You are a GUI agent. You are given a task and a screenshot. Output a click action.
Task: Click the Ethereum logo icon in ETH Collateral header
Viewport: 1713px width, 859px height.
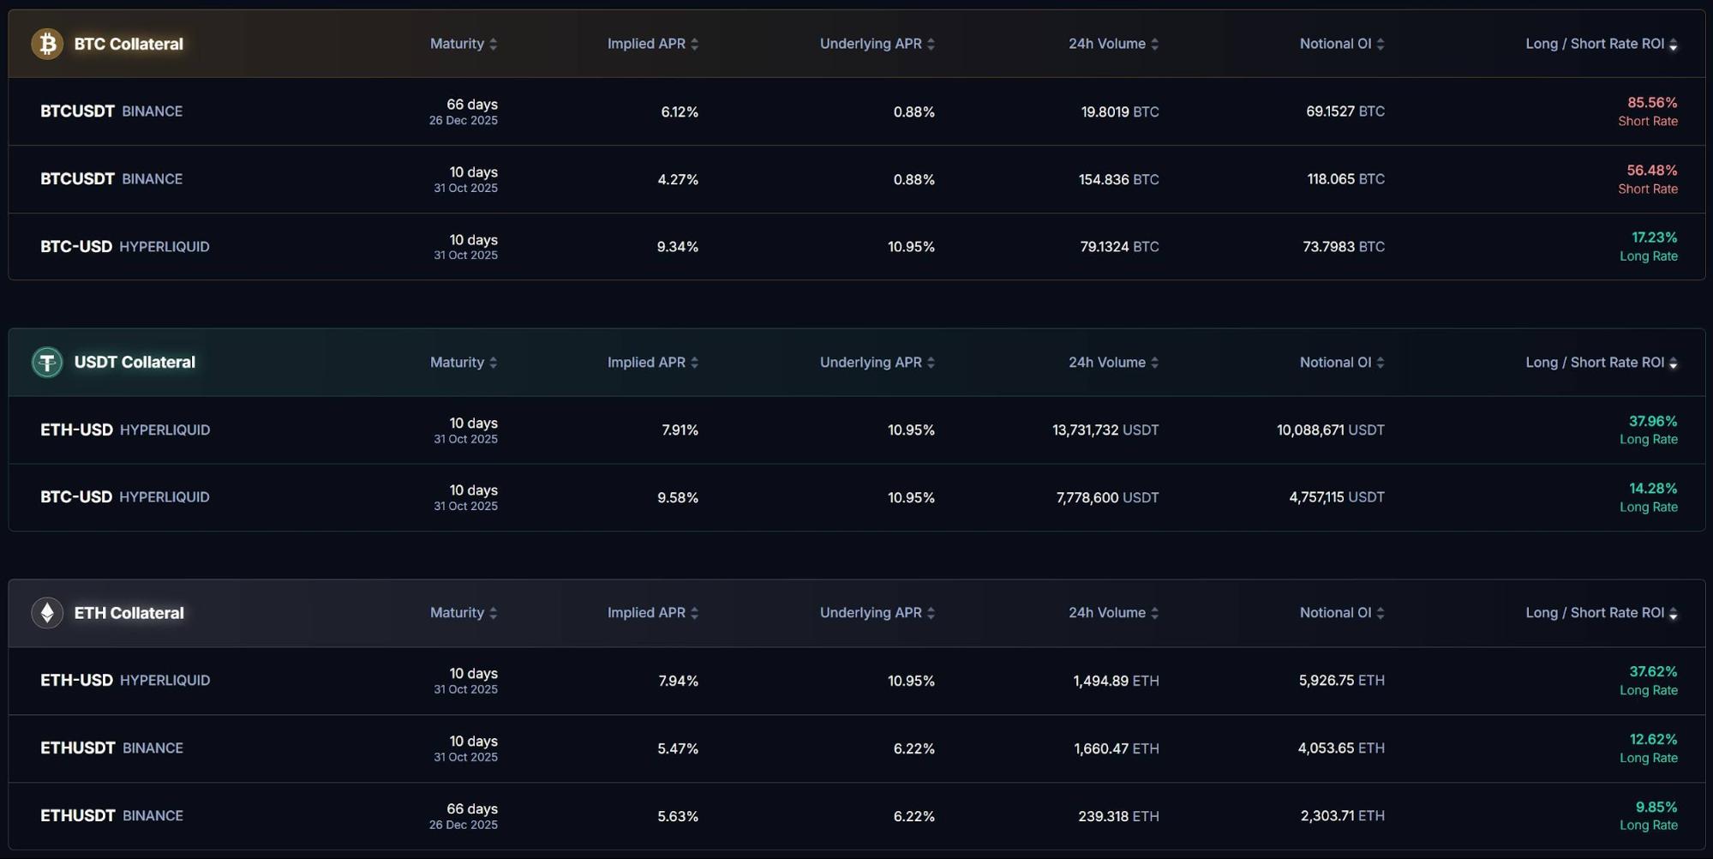[47, 613]
